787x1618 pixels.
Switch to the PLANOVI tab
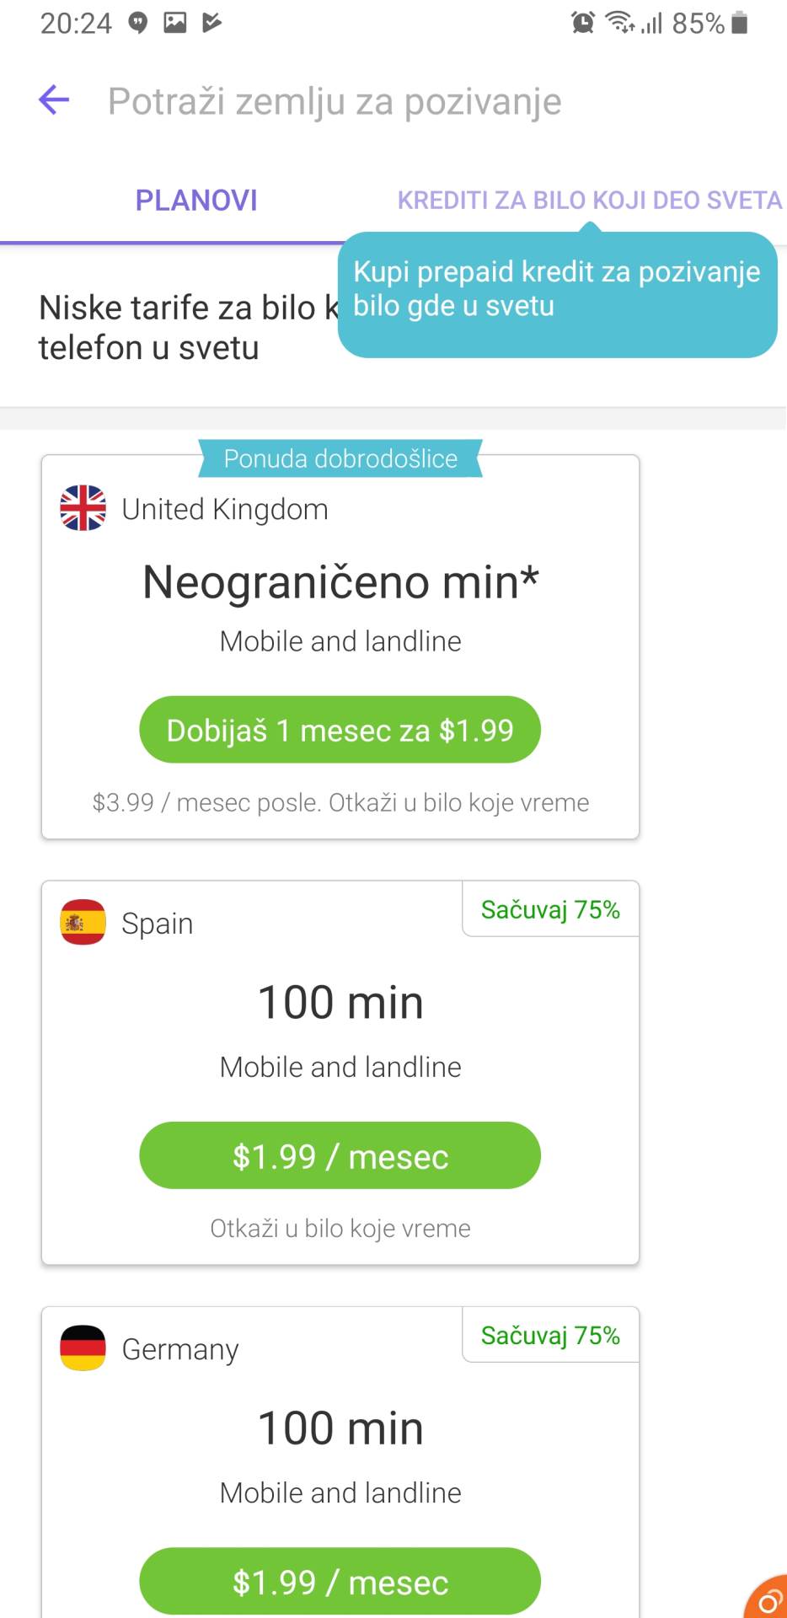coord(196,201)
